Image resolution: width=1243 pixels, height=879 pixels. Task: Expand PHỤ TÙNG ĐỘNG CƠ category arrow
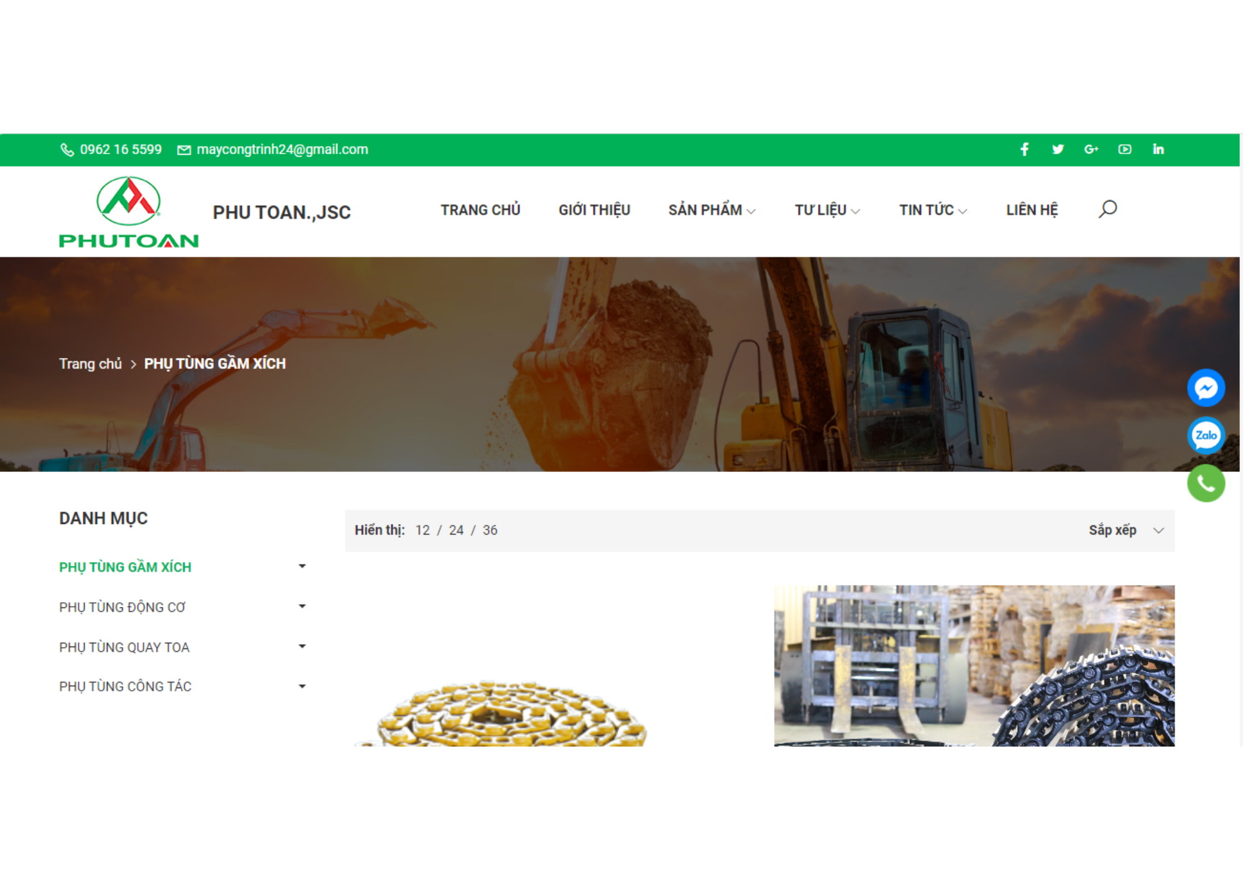click(x=302, y=606)
